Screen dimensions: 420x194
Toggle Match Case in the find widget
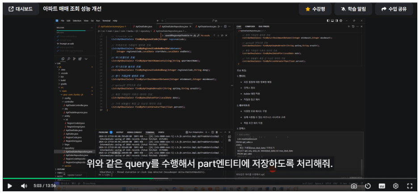(x=191, y=35)
